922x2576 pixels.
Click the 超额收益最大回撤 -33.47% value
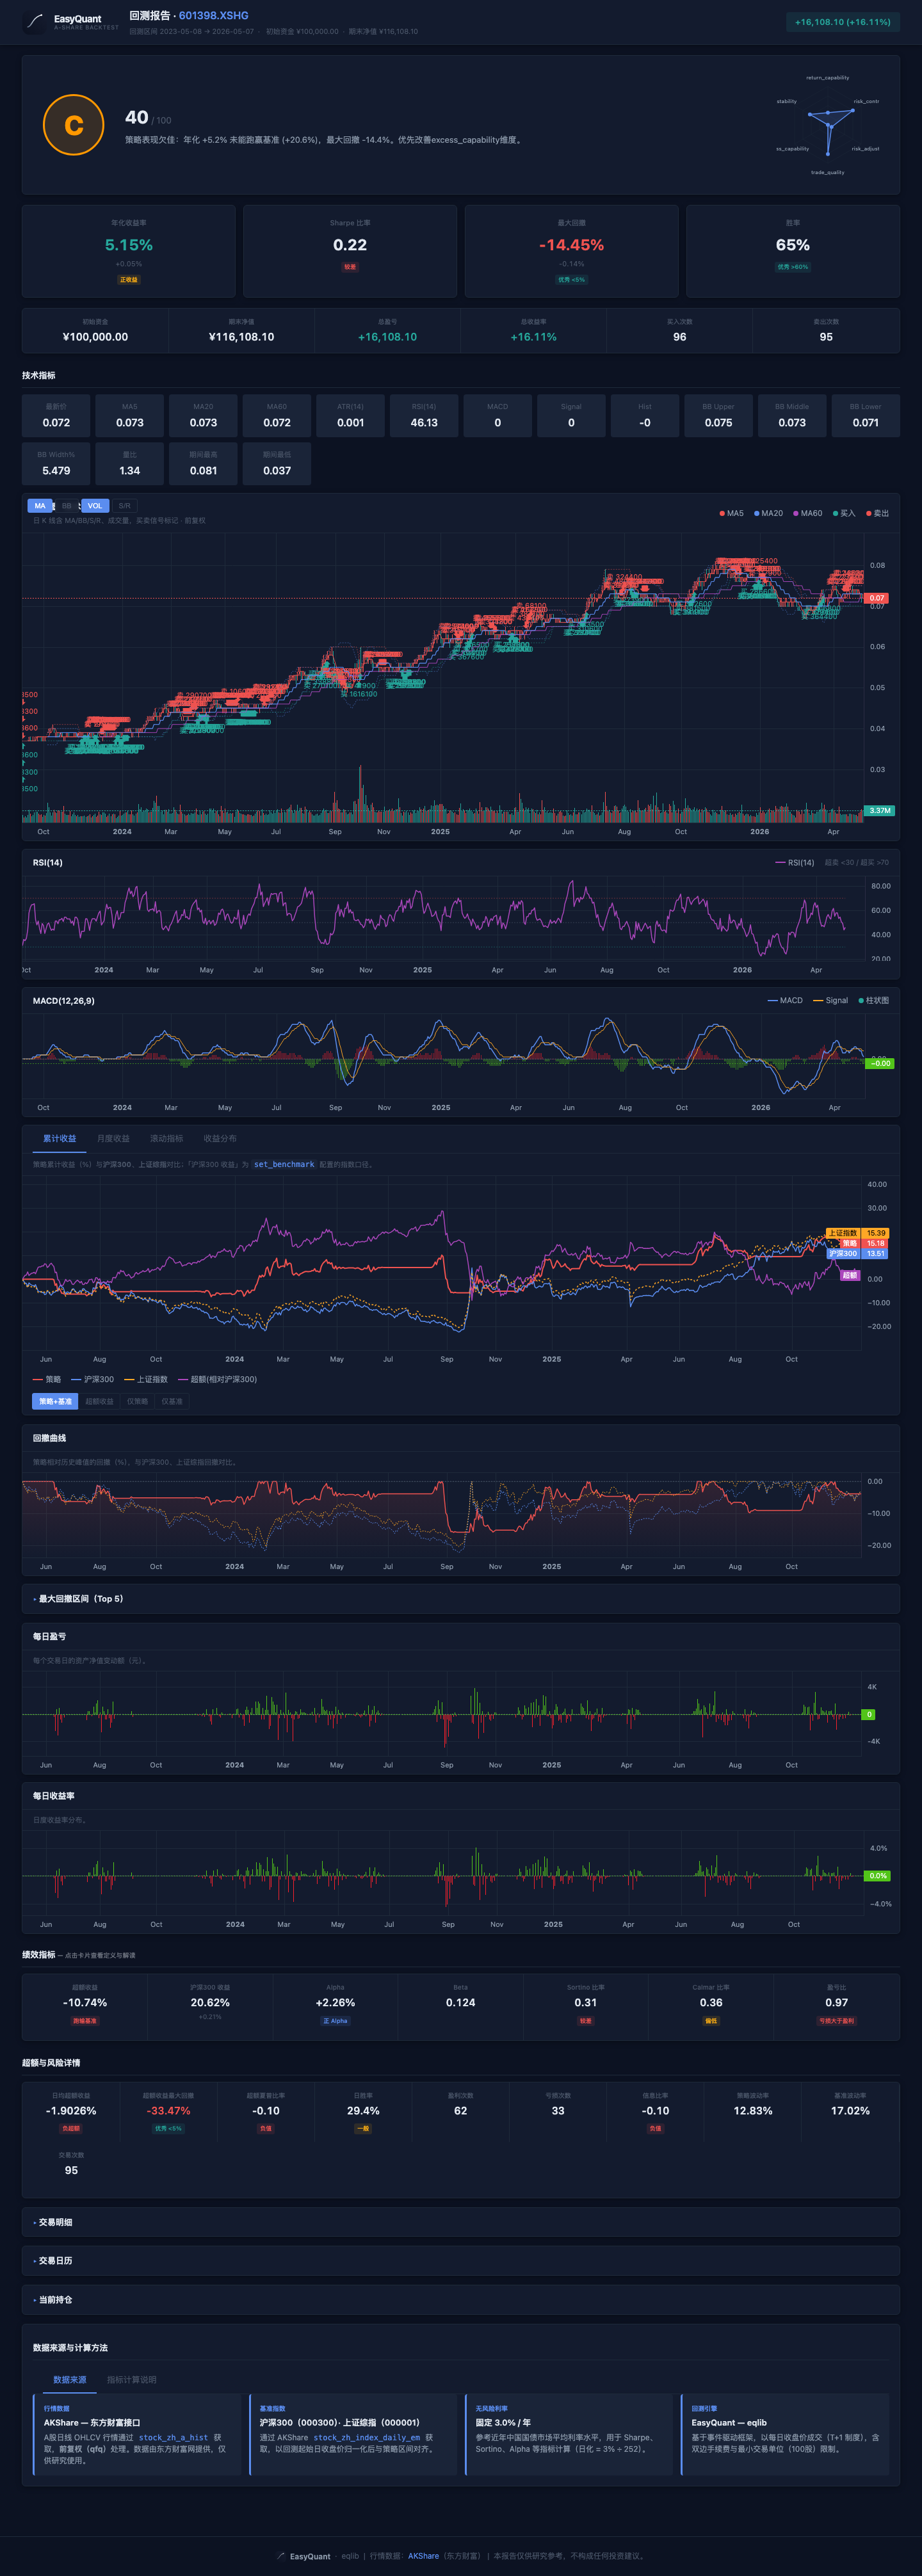click(168, 2111)
